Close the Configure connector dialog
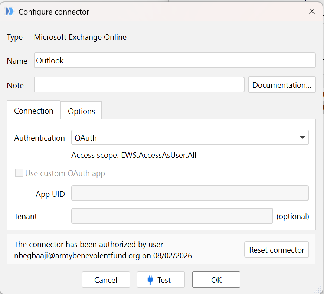Screen dimensions: 324x294 (x=312, y=12)
